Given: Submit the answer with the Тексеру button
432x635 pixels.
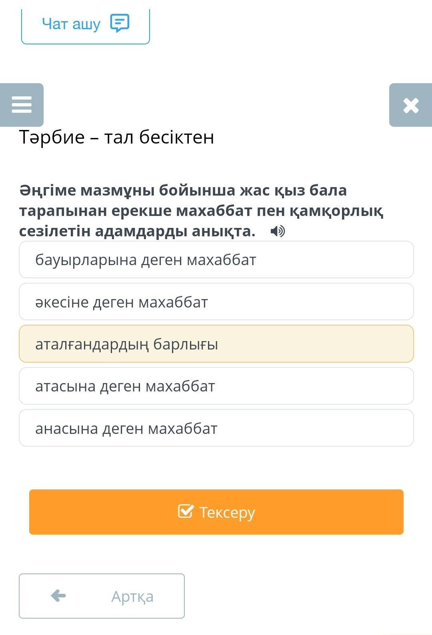Looking at the screenshot, I should pyautogui.click(x=216, y=512).
